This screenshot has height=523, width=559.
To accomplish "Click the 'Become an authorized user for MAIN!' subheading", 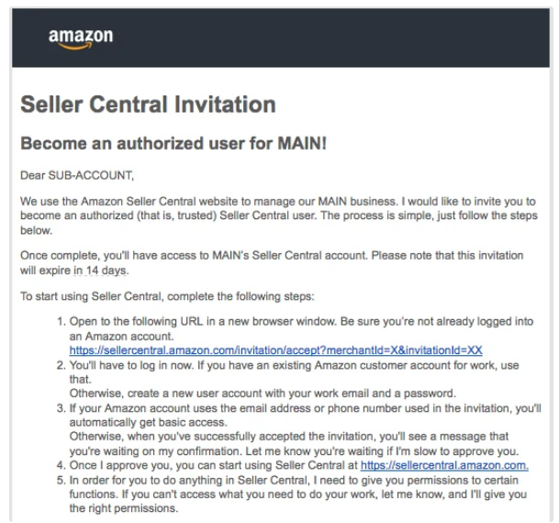I will pyautogui.click(x=173, y=143).
